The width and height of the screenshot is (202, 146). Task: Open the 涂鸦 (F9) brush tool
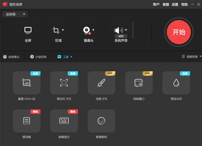[x=101, y=83]
